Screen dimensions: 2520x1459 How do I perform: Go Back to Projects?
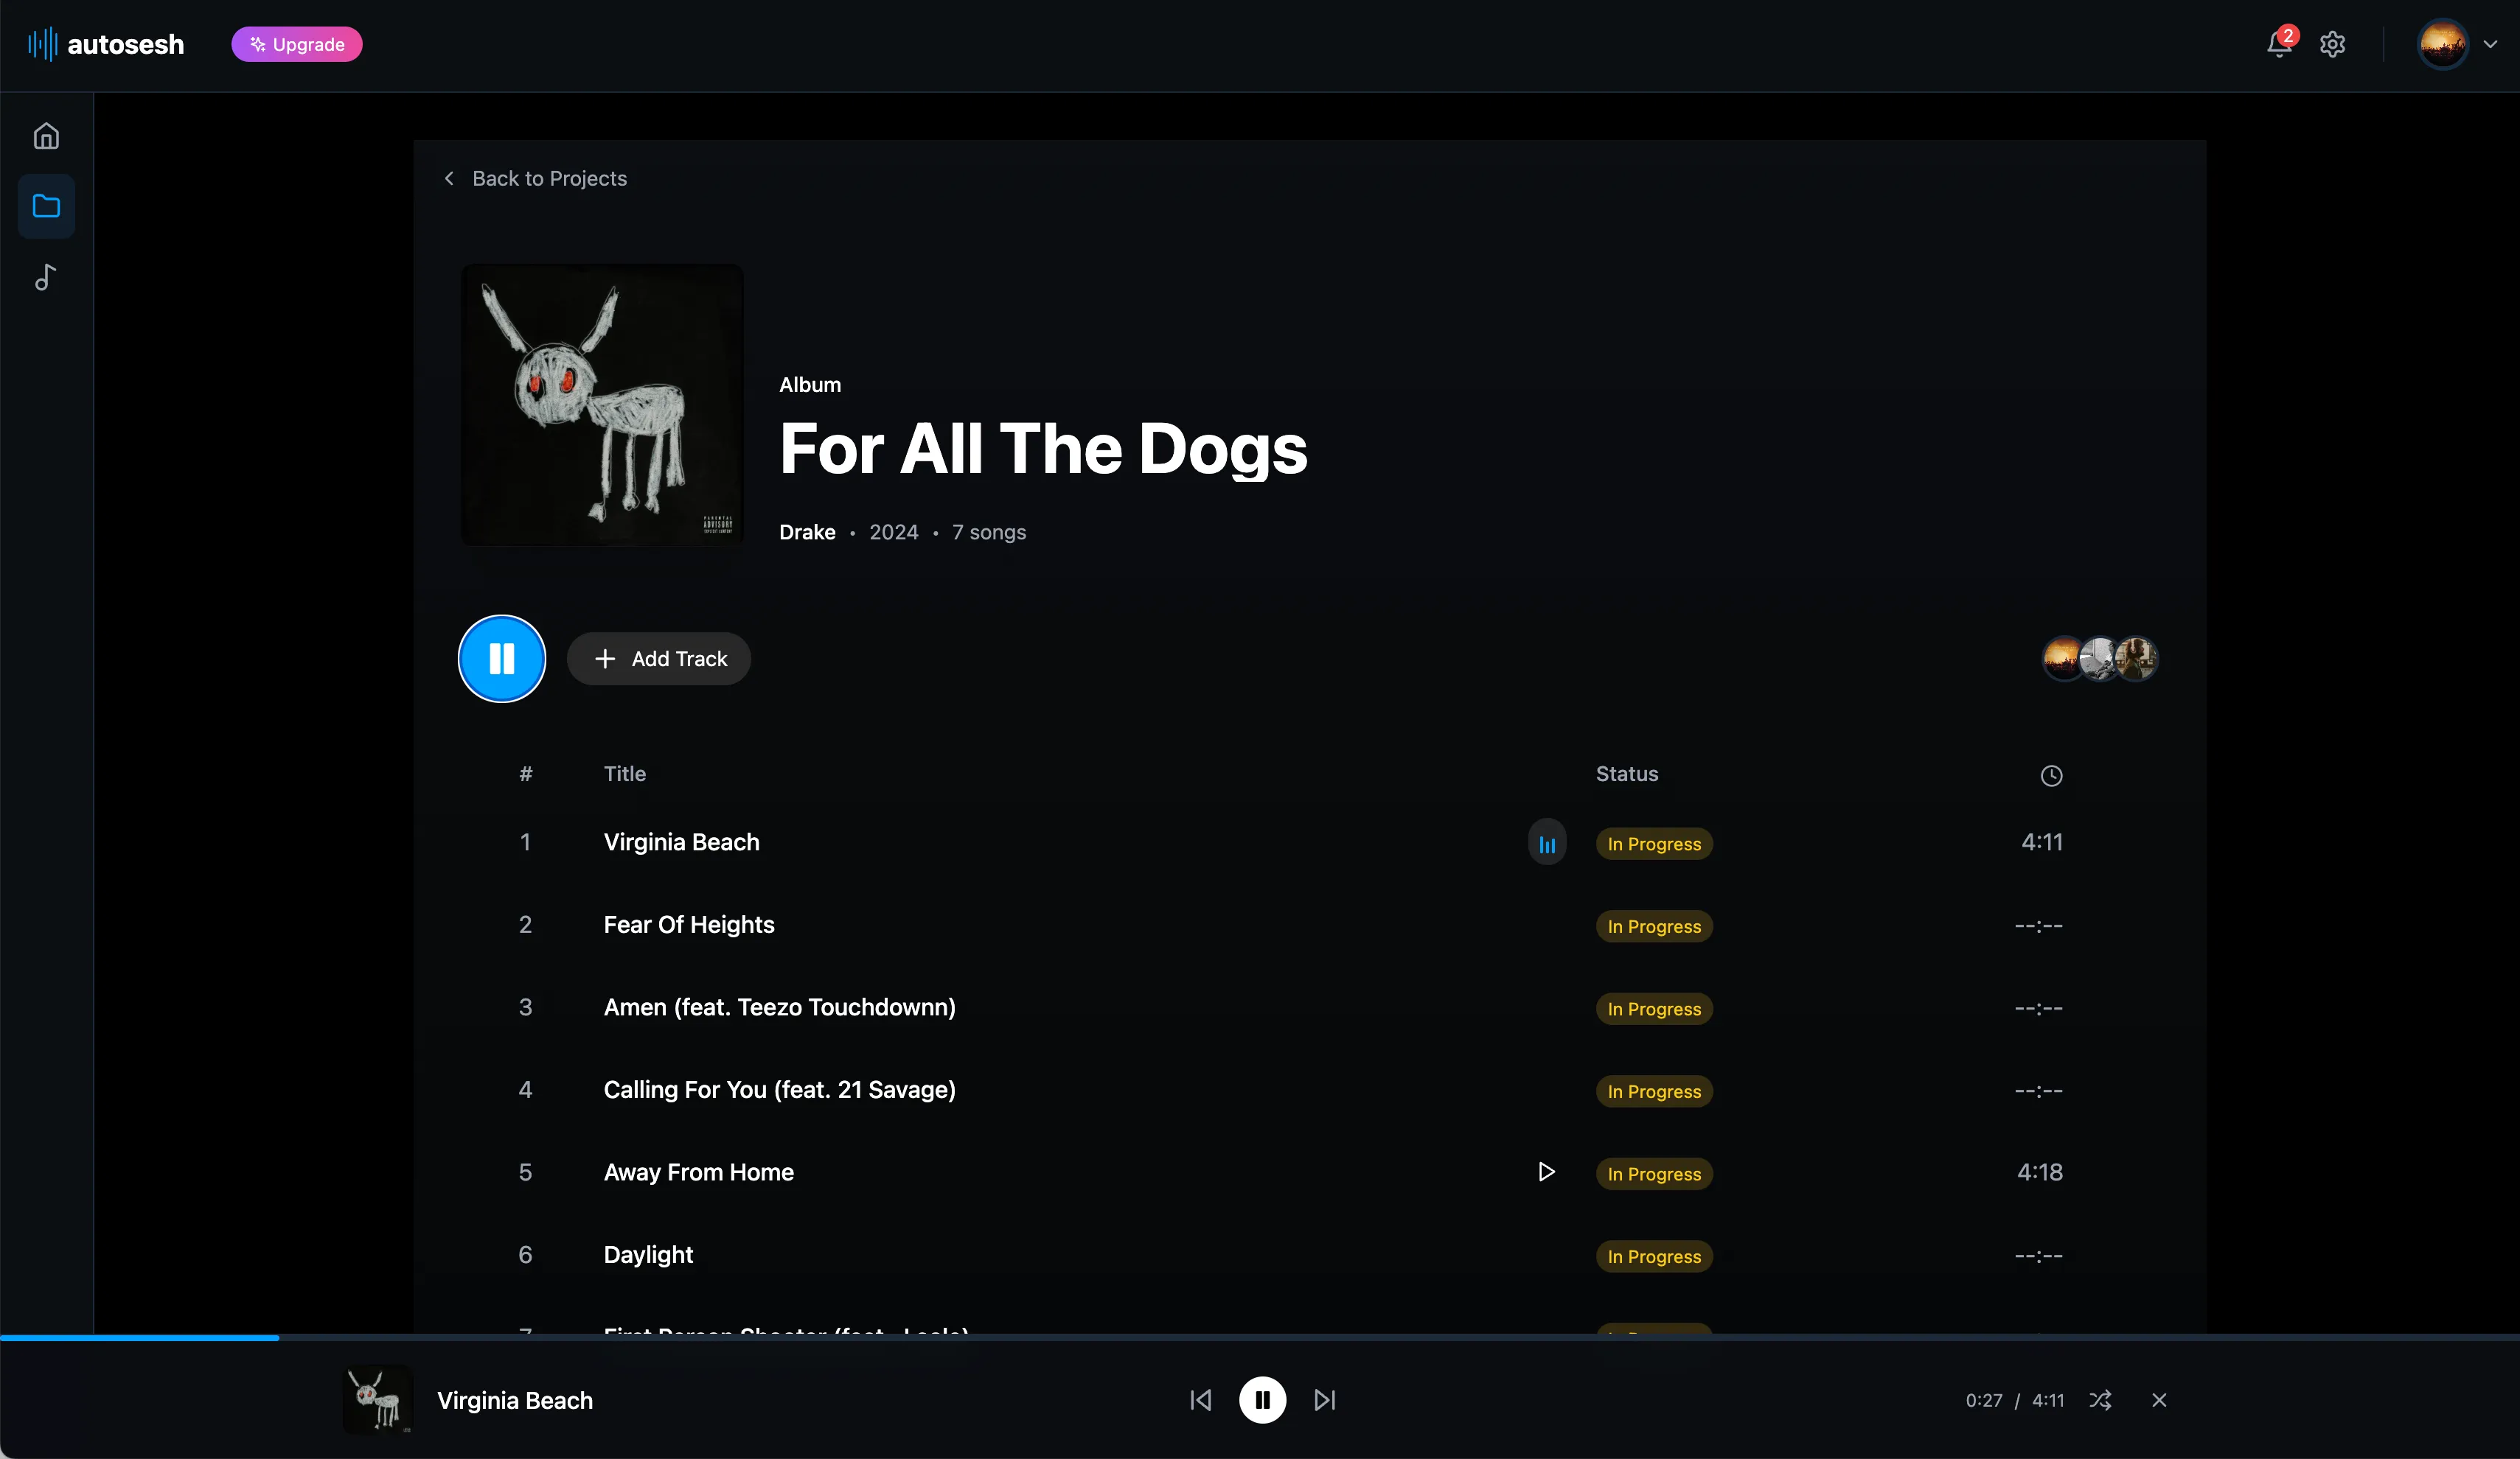click(535, 178)
